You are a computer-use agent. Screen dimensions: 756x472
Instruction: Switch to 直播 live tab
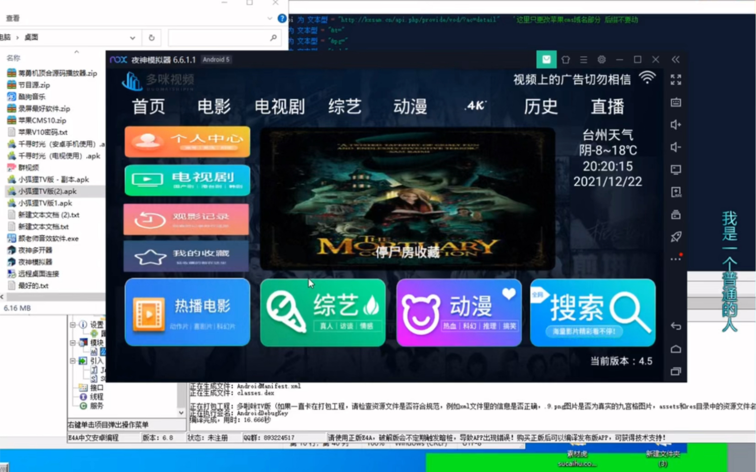607,107
